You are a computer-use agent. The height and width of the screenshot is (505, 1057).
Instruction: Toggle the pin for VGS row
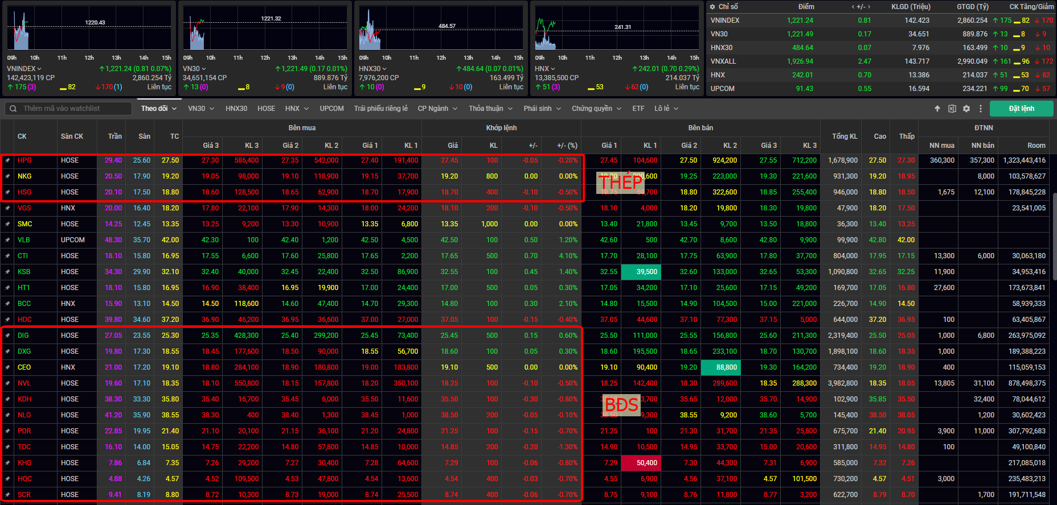(x=7, y=208)
